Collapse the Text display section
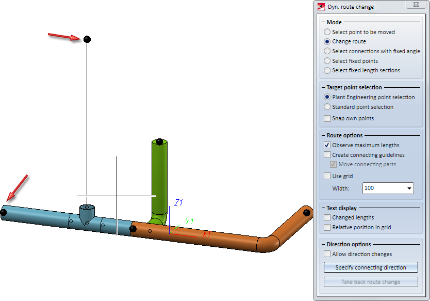Screen dimensions: 430x301 coord(323,208)
